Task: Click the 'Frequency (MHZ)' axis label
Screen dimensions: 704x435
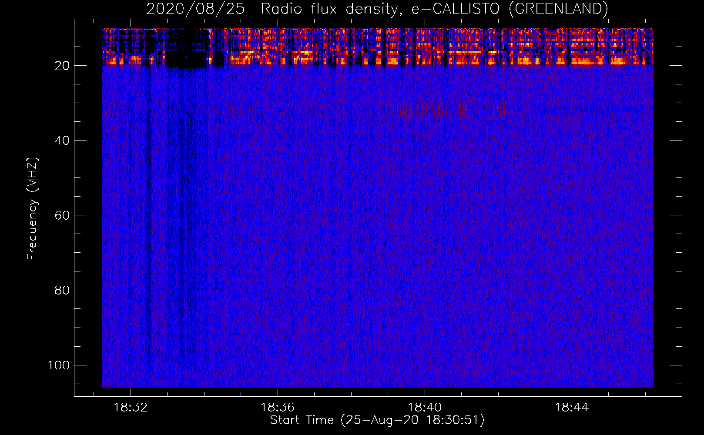Action: [x=33, y=209]
